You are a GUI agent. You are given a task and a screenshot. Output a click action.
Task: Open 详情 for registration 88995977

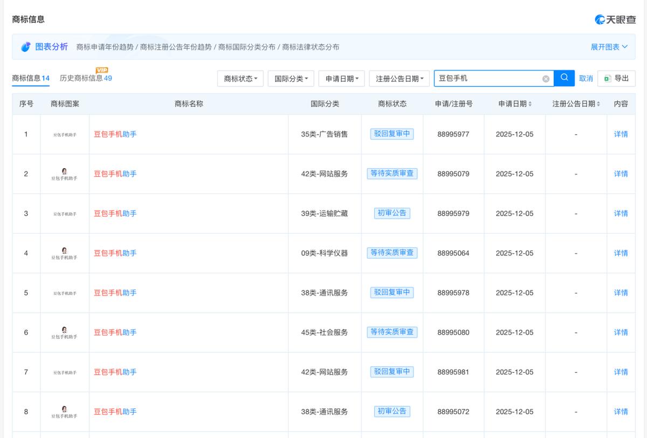pos(621,134)
